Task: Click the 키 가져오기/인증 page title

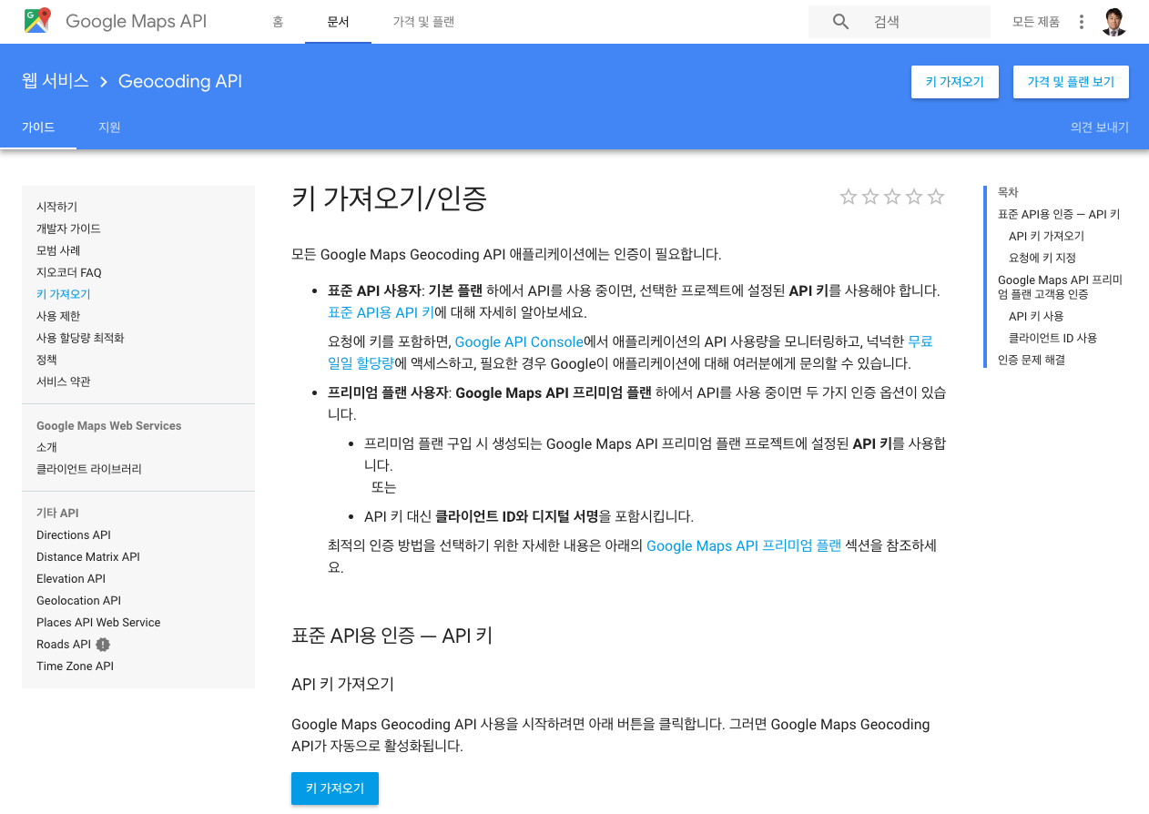Action: coord(389,198)
